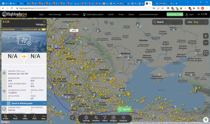The width and height of the screenshot is (210, 124).
Task: Open a new browser tab
Action: point(176,4)
